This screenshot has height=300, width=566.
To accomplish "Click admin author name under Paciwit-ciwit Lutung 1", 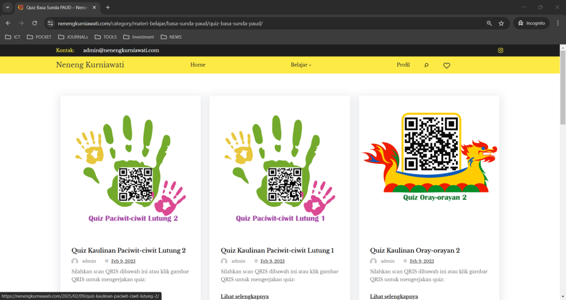I will [238, 261].
